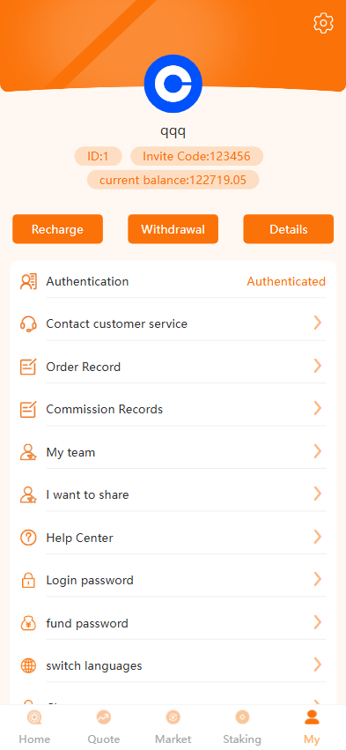
Task: Open settings via the gear icon
Action: (x=323, y=23)
